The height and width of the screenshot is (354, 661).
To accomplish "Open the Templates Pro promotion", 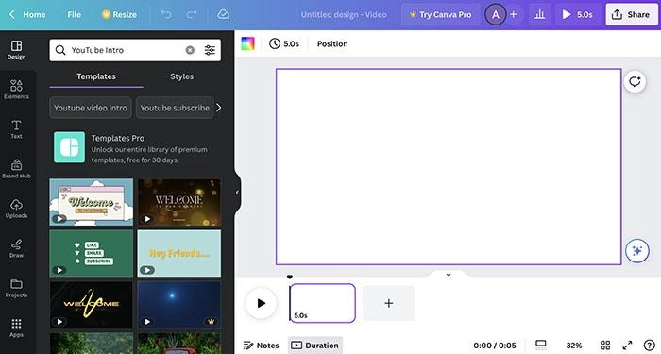I will [135, 148].
